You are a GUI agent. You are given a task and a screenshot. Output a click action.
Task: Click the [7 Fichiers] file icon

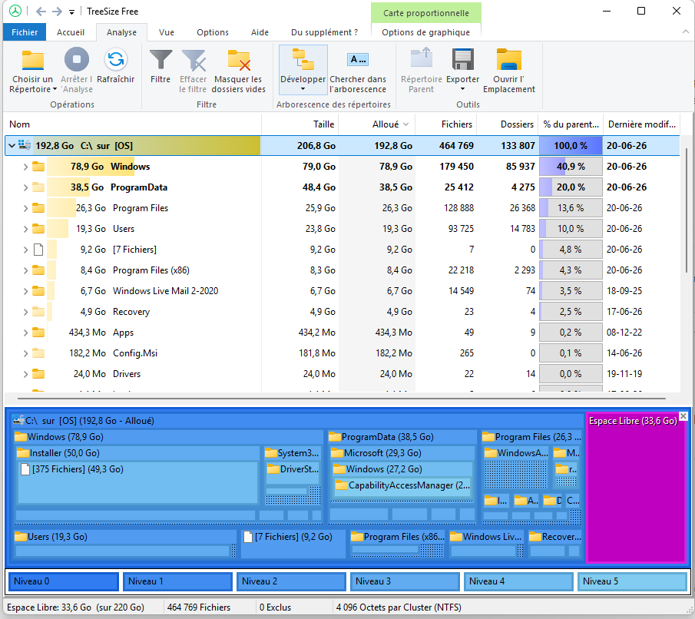(x=38, y=250)
